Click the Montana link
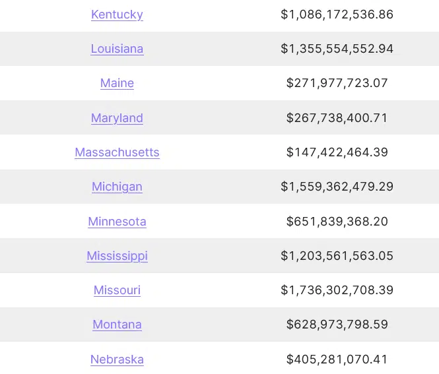 (117, 325)
